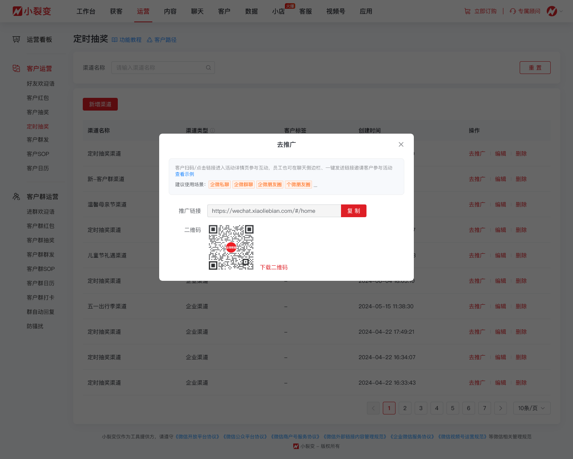The width and height of the screenshot is (573, 459).
Task: Click 删除 for 儿童节礼遇渠道 row
Action: click(521, 255)
